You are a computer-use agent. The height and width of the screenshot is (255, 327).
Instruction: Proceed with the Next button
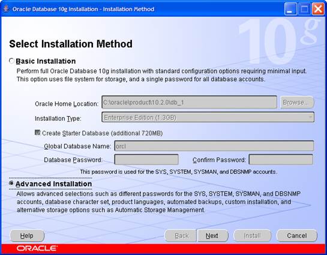point(212,236)
